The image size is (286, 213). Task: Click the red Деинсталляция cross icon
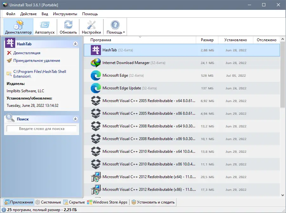[x=9, y=53]
